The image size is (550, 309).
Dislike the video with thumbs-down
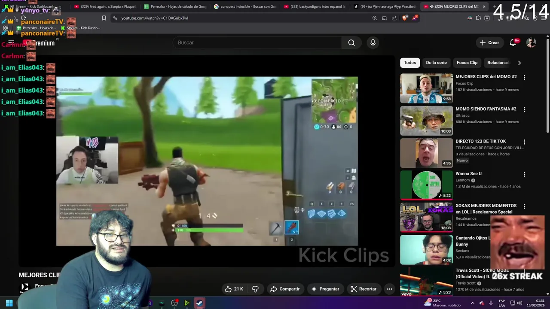(x=255, y=289)
